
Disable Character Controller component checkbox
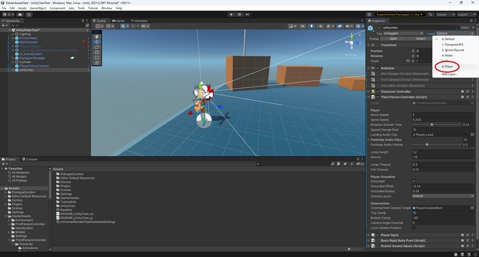378,92
